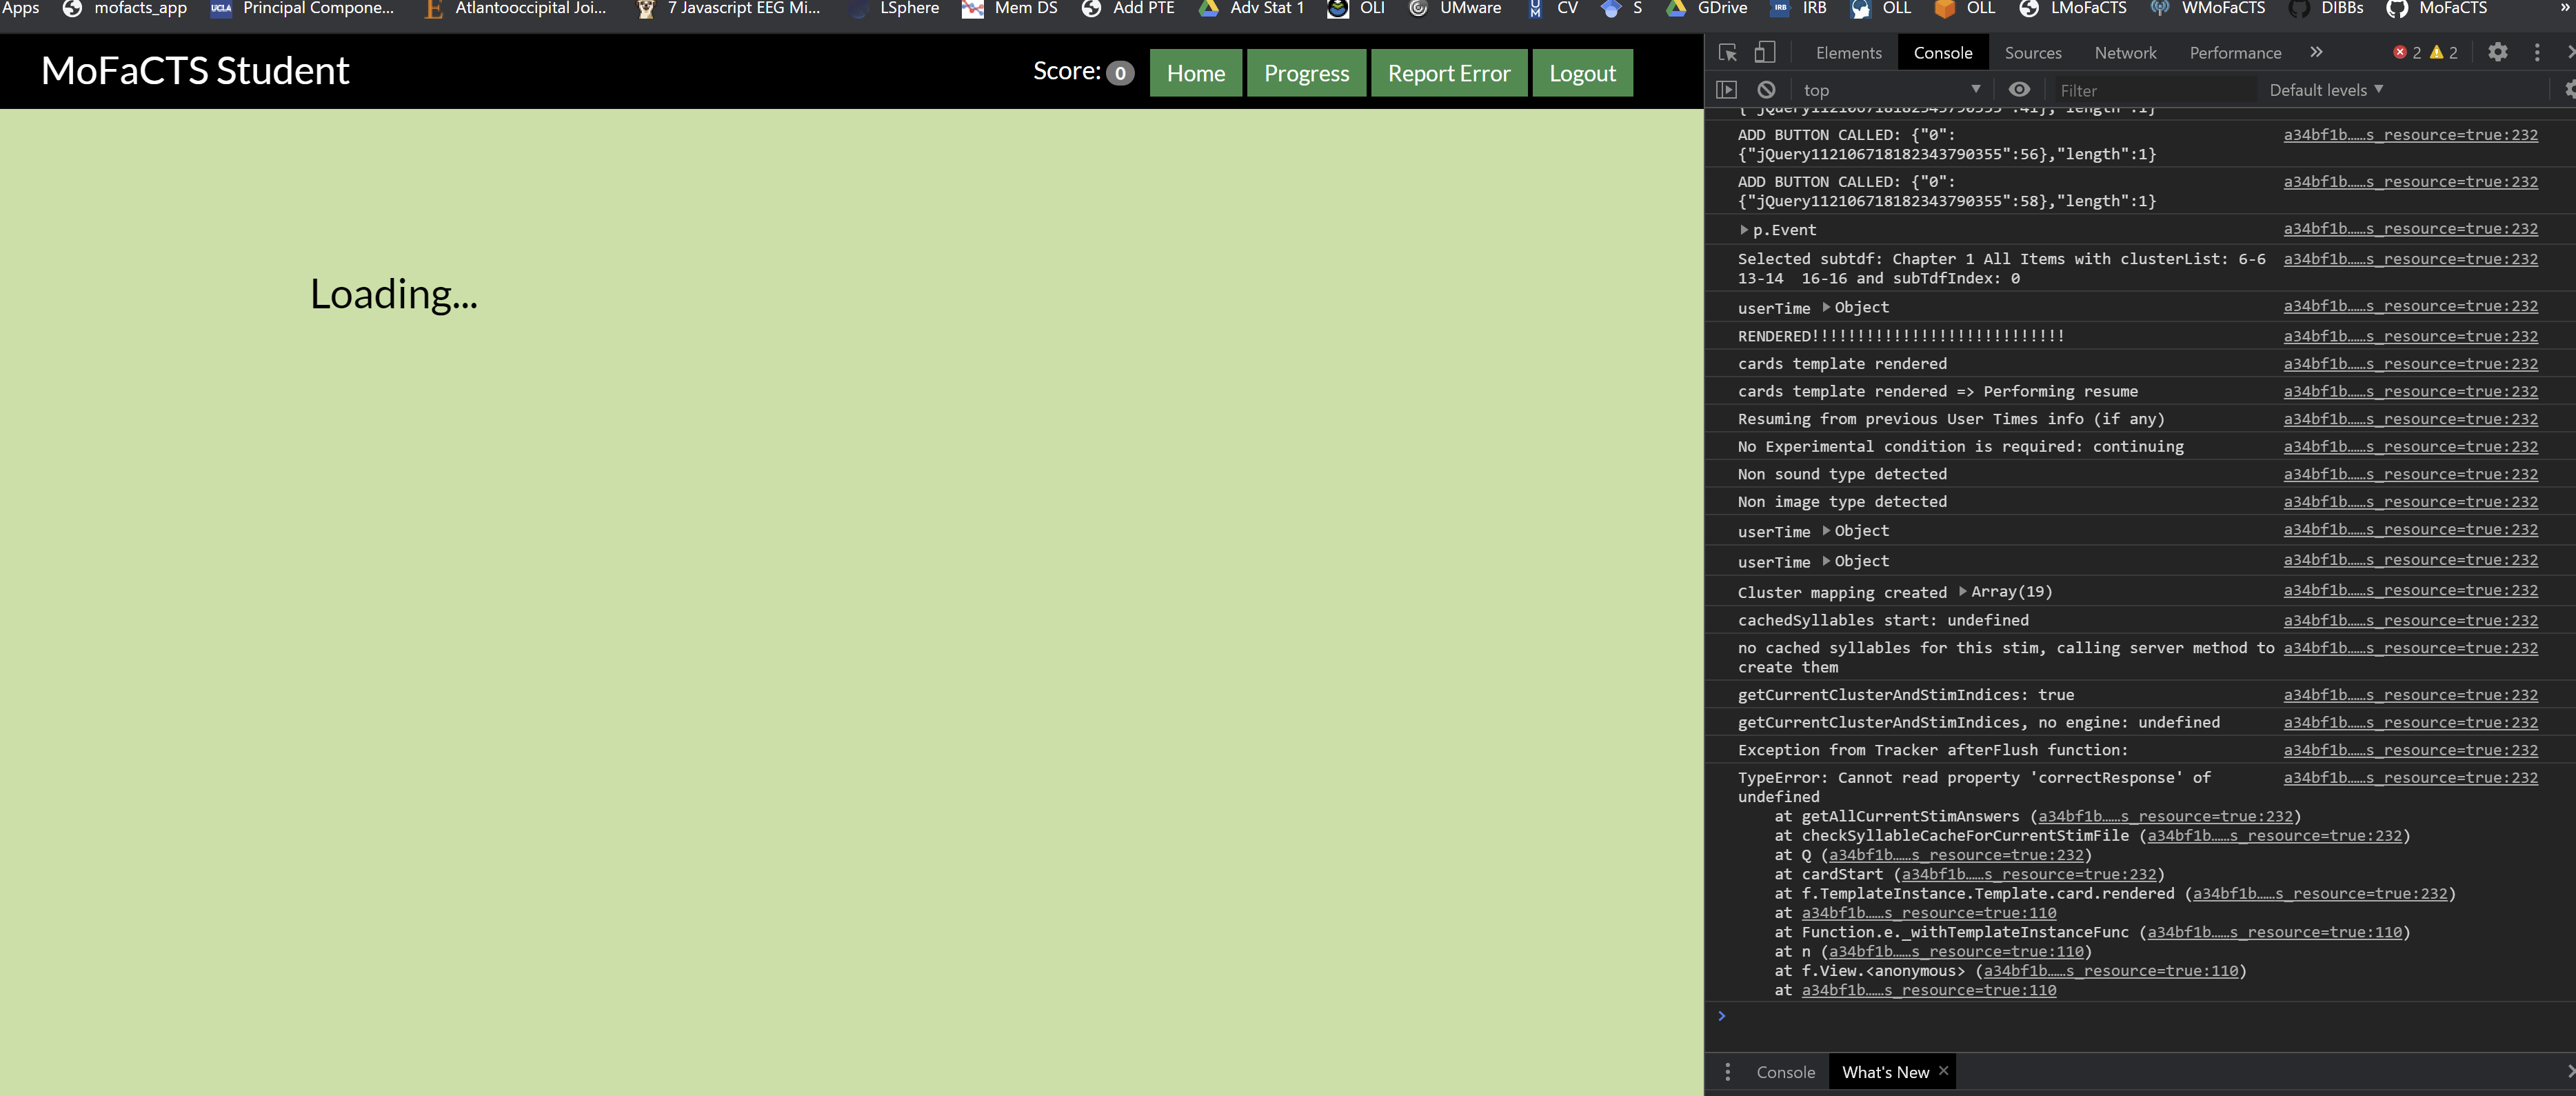Click the console errors counter badge
This screenshot has height=1096, width=2576.
click(x=2407, y=52)
